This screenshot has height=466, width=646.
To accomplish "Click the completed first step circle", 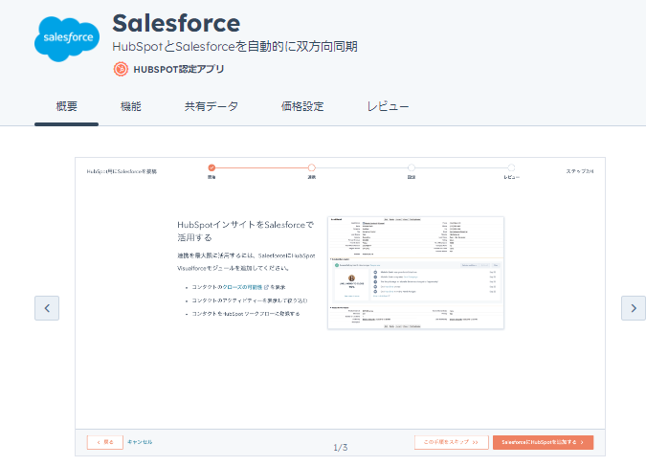I will (212, 167).
